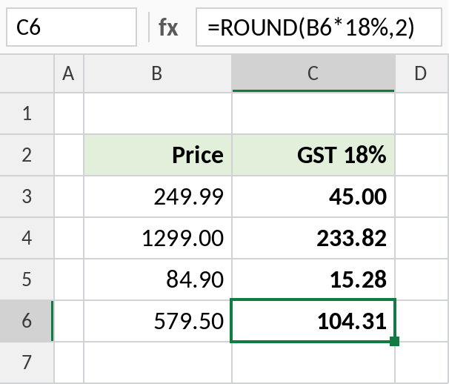Select empty cell B1

pyautogui.click(x=158, y=113)
